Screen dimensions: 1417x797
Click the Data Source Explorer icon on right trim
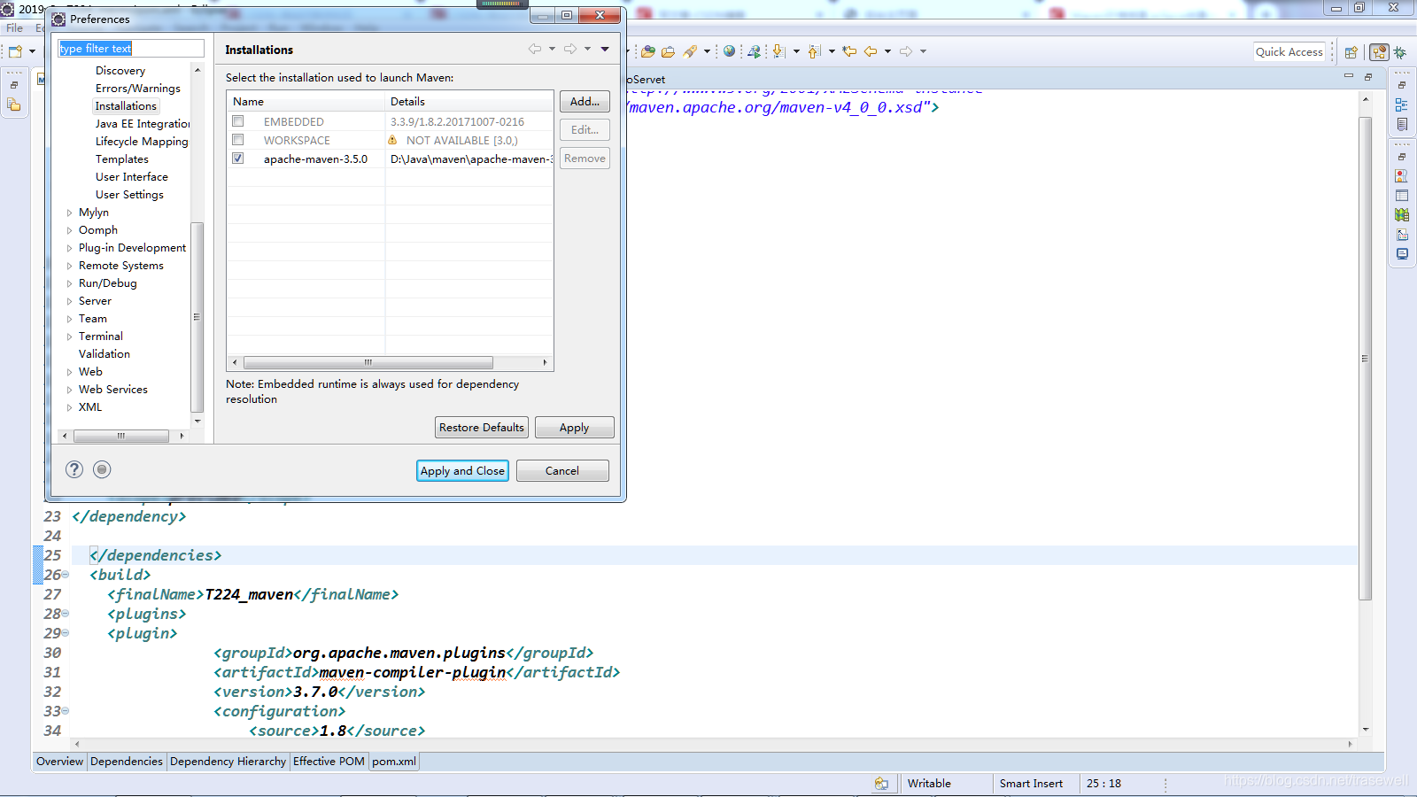(x=1402, y=235)
